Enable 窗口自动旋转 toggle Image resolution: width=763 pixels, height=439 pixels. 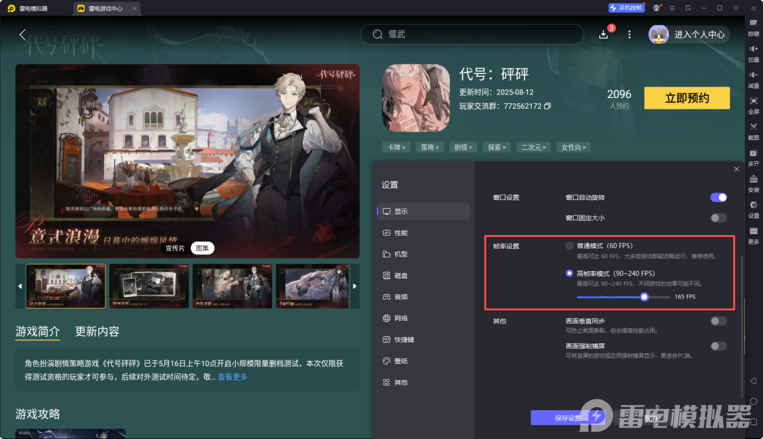point(718,197)
